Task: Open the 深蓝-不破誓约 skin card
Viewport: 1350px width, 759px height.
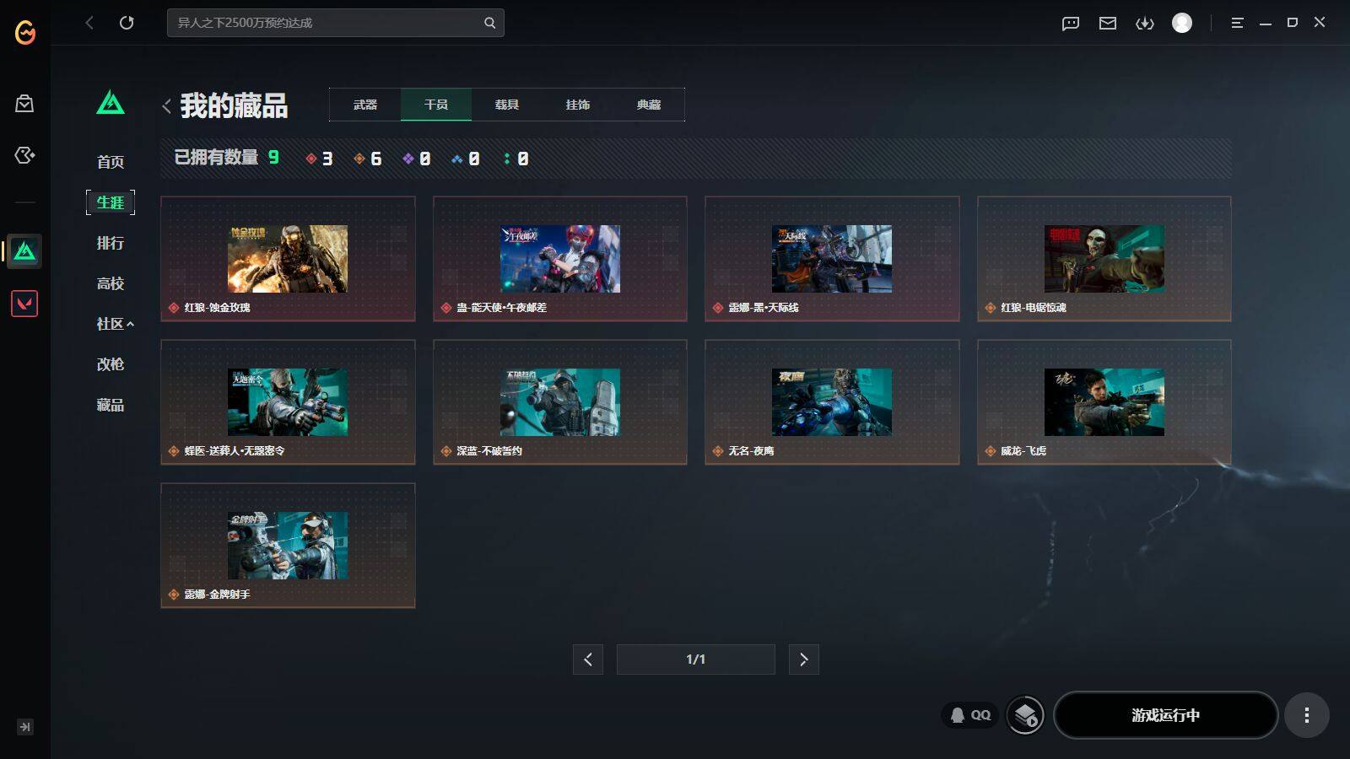Action: coord(560,402)
